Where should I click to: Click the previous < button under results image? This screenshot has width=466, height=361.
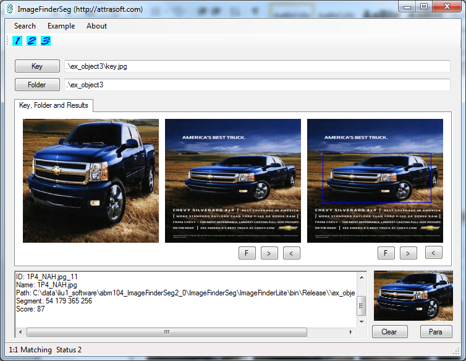434,253
